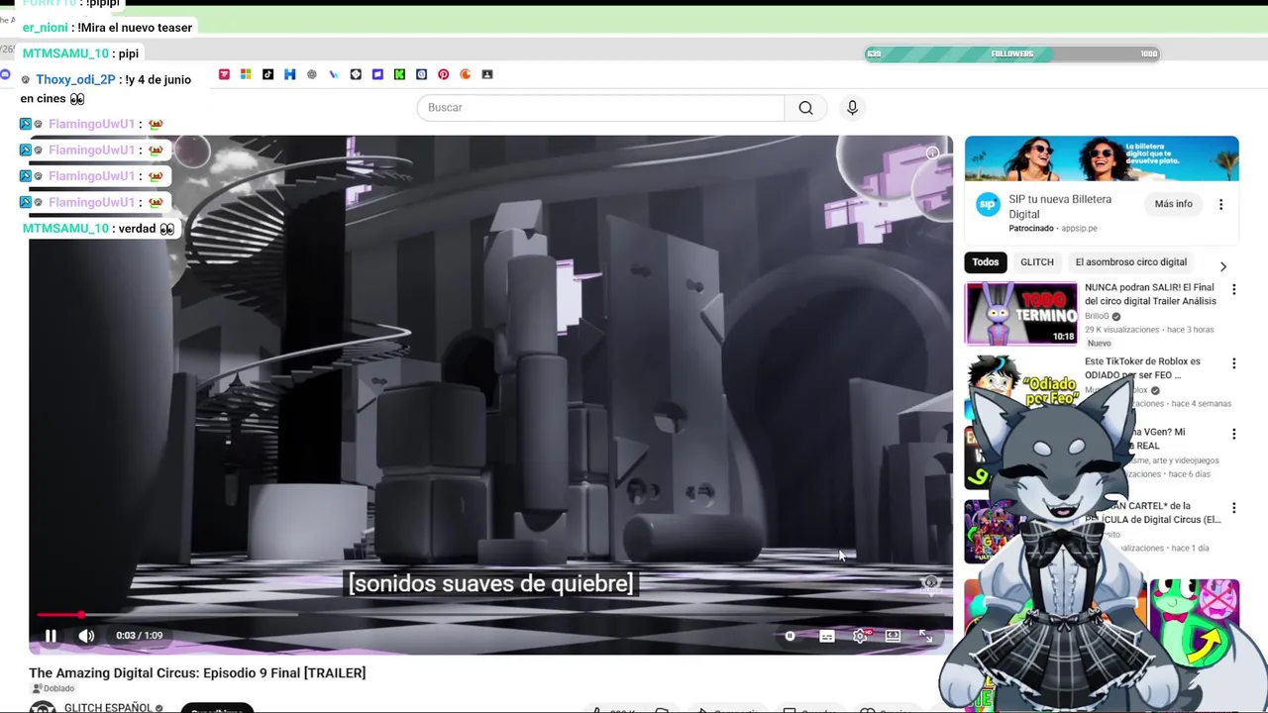
Task: Open BrilloG channel link
Action: [x=1097, y=316]
